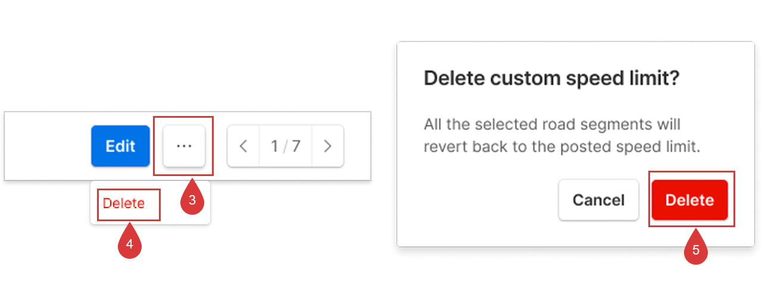This screenshot has height=295, width=765.
Task: Click the red numbered marker 3
Action: [x=192, y=200]
